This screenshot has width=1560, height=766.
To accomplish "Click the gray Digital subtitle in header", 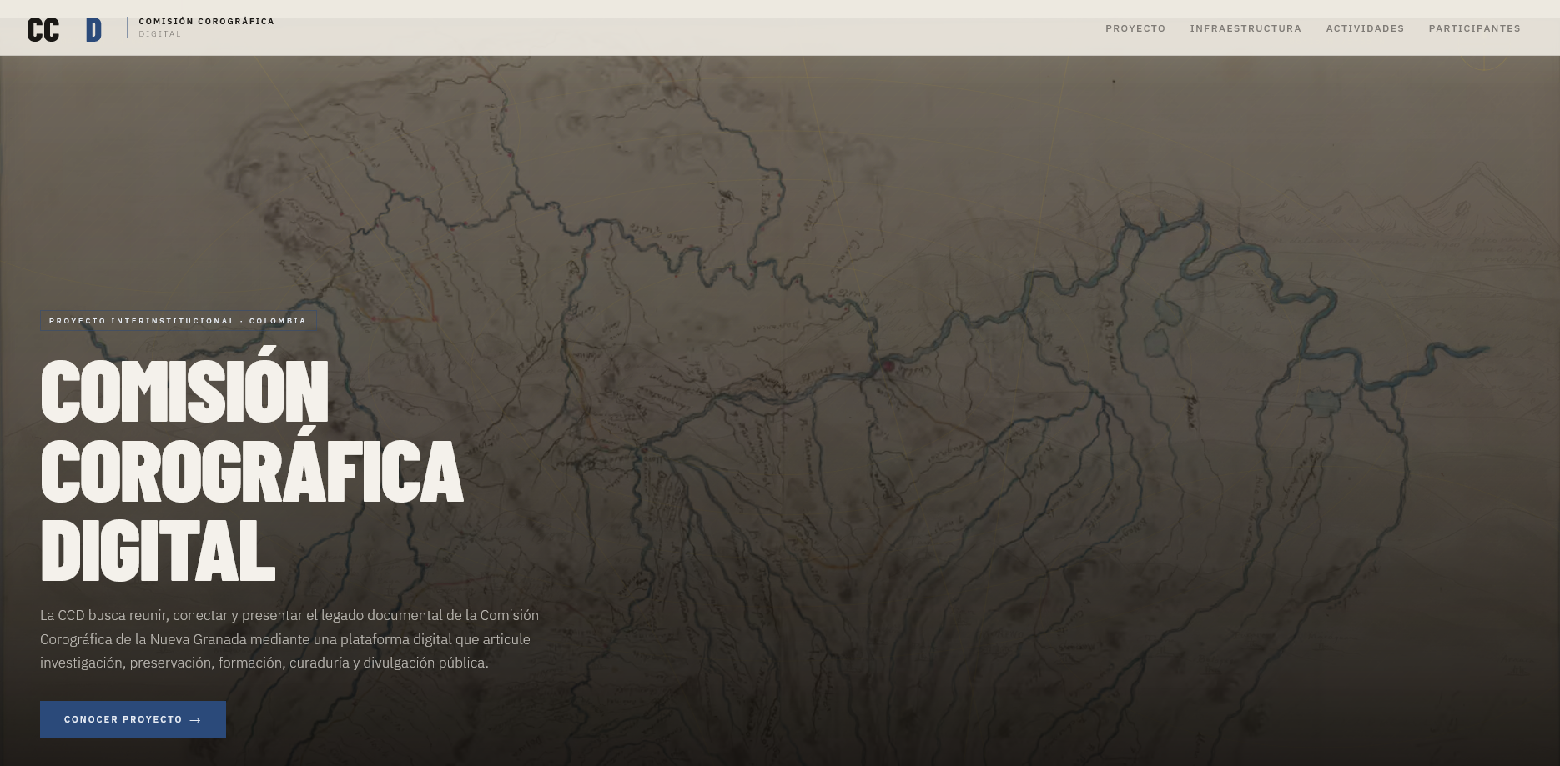I will [159, 34].
